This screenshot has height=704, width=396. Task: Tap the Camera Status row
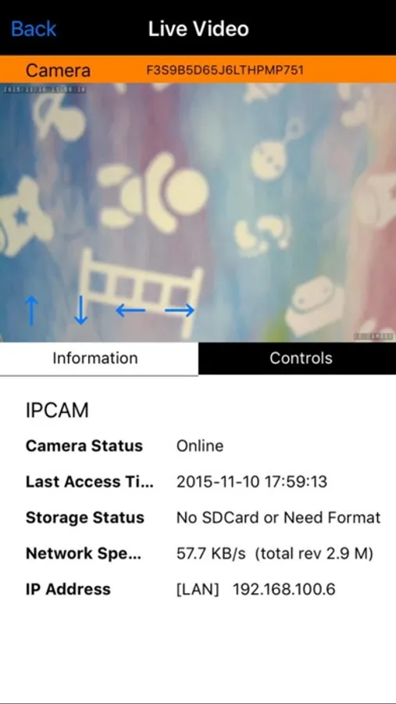pyautogui.click(x=198, y=446)
